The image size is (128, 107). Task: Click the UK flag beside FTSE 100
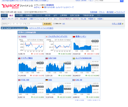19,80
